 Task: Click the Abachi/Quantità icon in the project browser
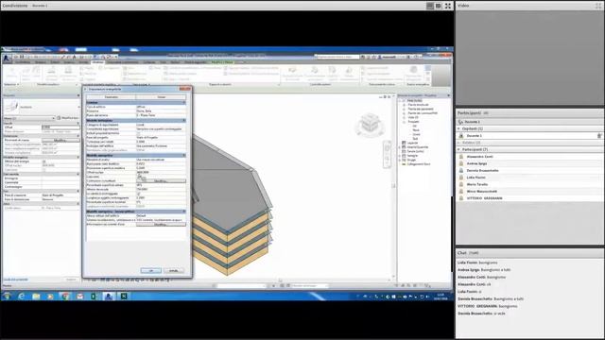click(404, 147)
